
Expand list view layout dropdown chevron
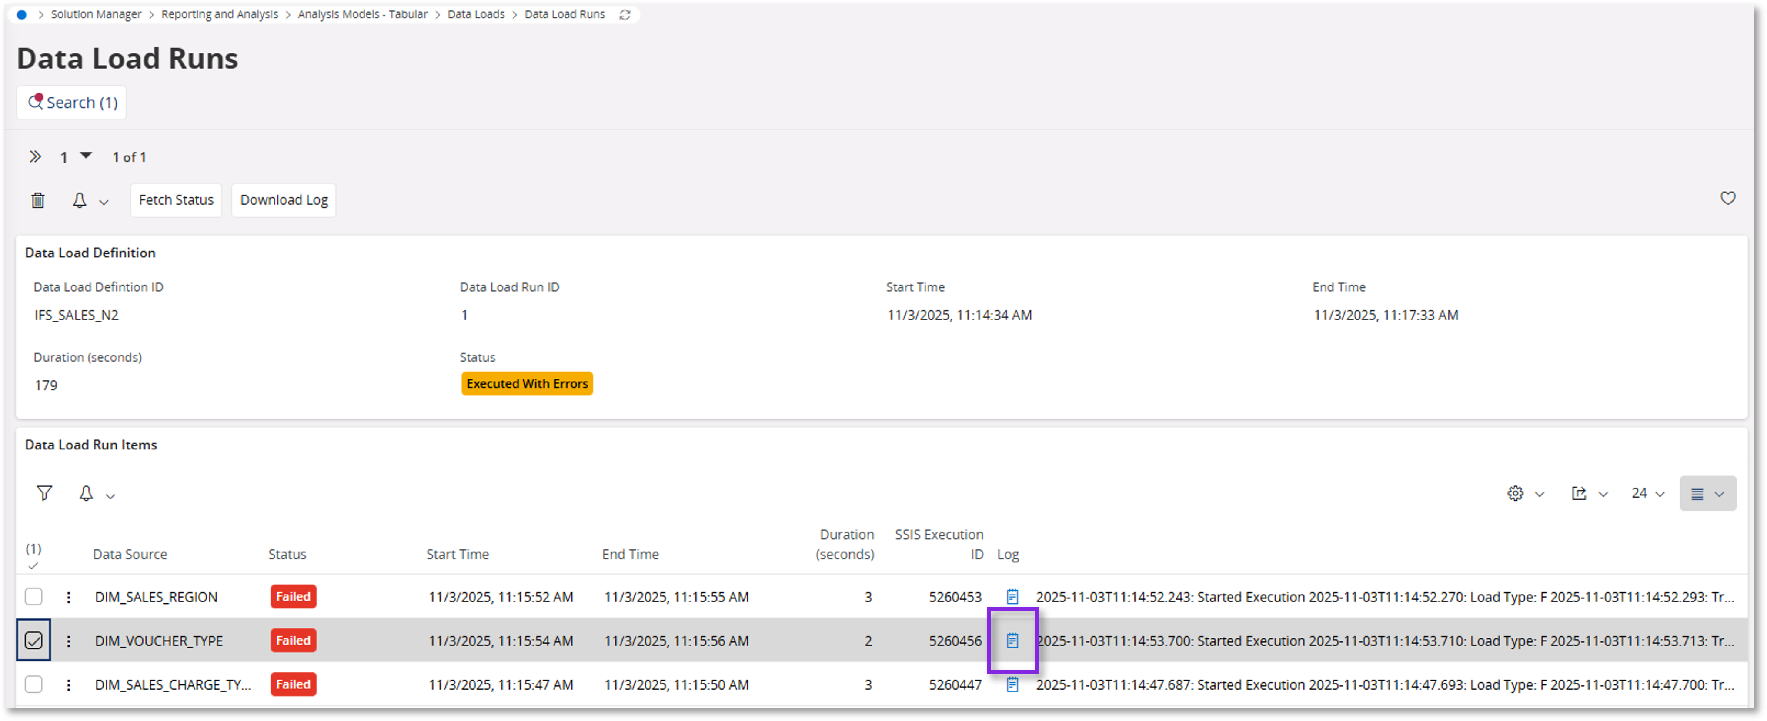point(1719,495)
